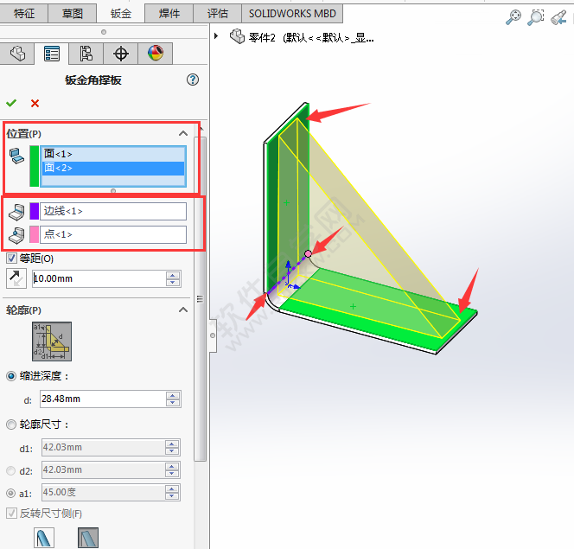Click the indent depth 28.48mm field
Viewport: 574px width, 549px height.
(103, 399)
